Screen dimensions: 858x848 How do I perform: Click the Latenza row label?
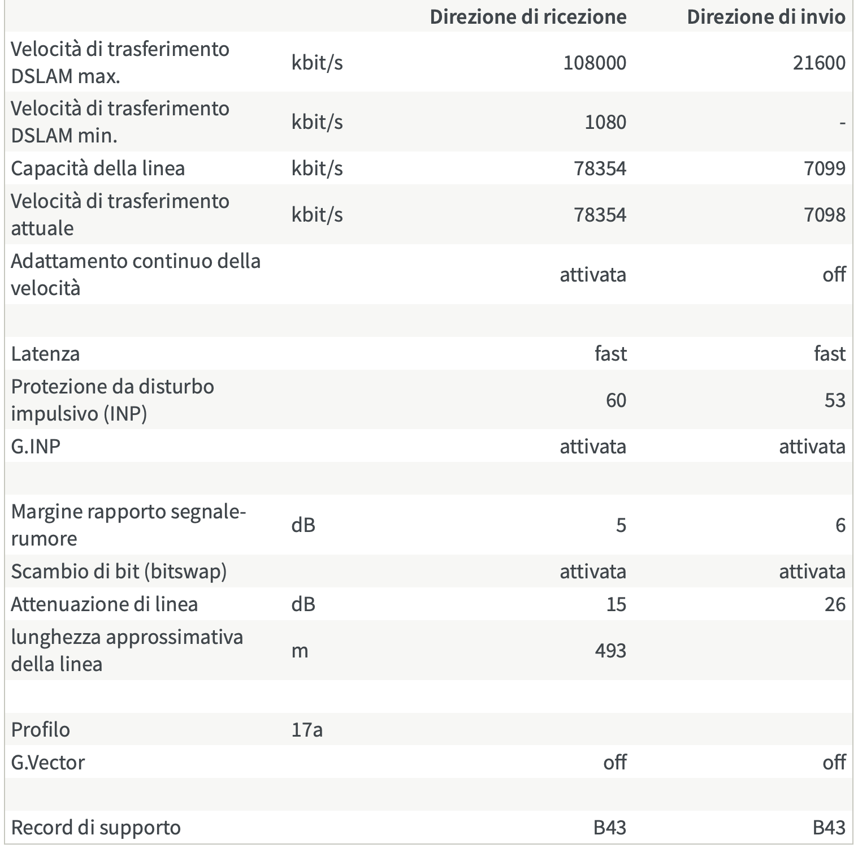(x=45, y=354)
